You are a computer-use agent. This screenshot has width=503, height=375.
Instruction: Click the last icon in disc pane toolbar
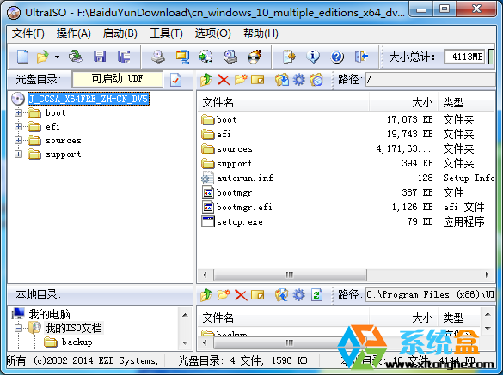click(x=316, y=80)
